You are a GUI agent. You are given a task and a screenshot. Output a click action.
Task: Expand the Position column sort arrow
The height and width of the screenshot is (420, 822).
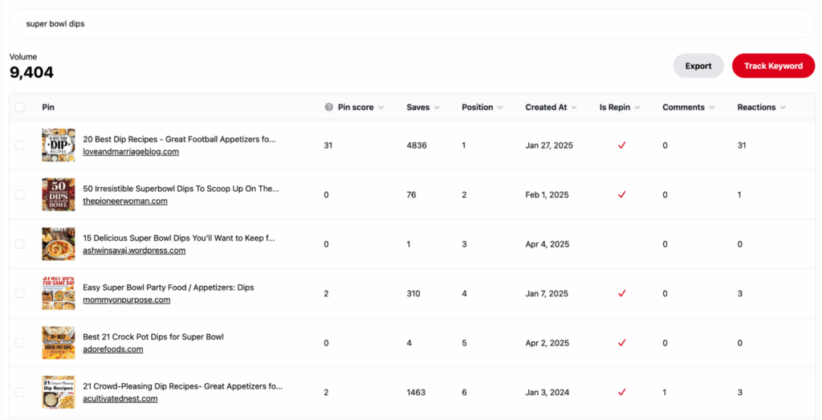click(x=500, y=108)
